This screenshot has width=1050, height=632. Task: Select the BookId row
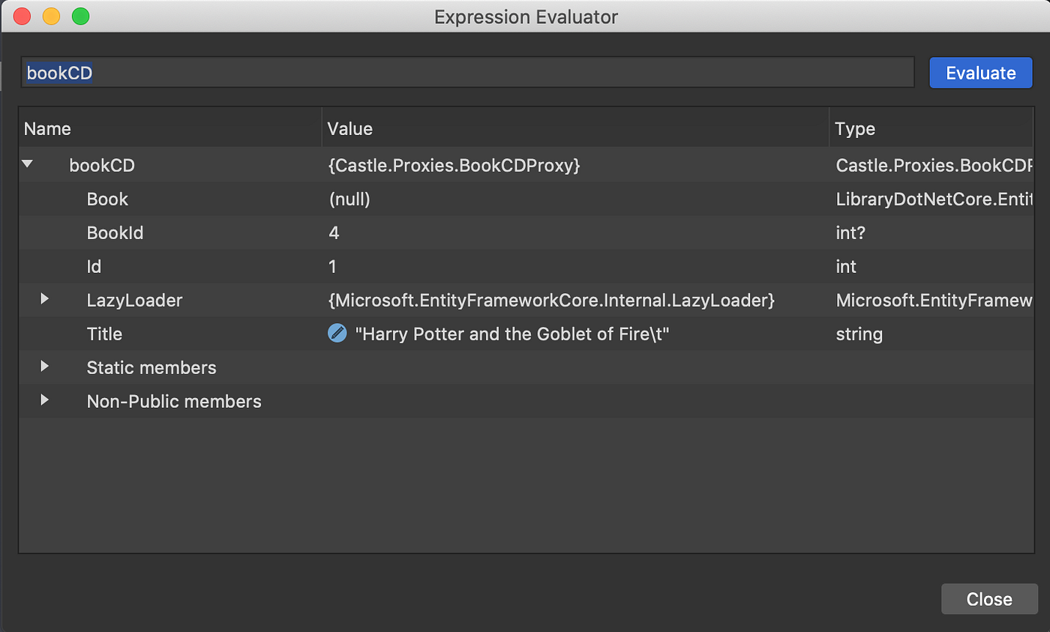(115, 233)
